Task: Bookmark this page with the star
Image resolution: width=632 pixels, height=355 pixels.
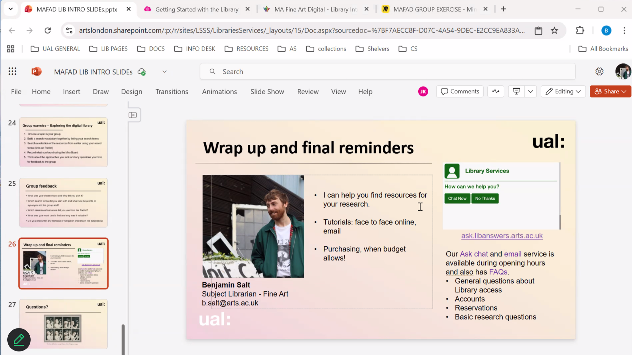Action: 554,30
